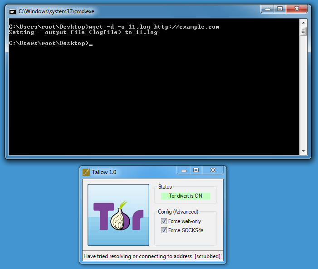Minimize the Tallow 1.0 window
318x269 pixels.
[184, 170]
